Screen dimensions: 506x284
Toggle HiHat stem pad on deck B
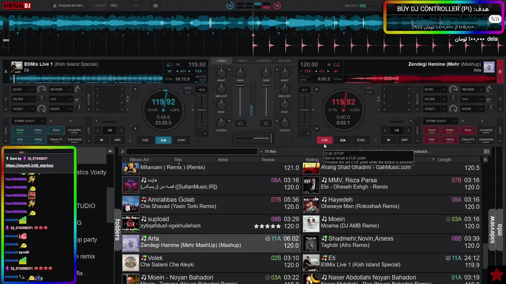[x=450, y=139]
